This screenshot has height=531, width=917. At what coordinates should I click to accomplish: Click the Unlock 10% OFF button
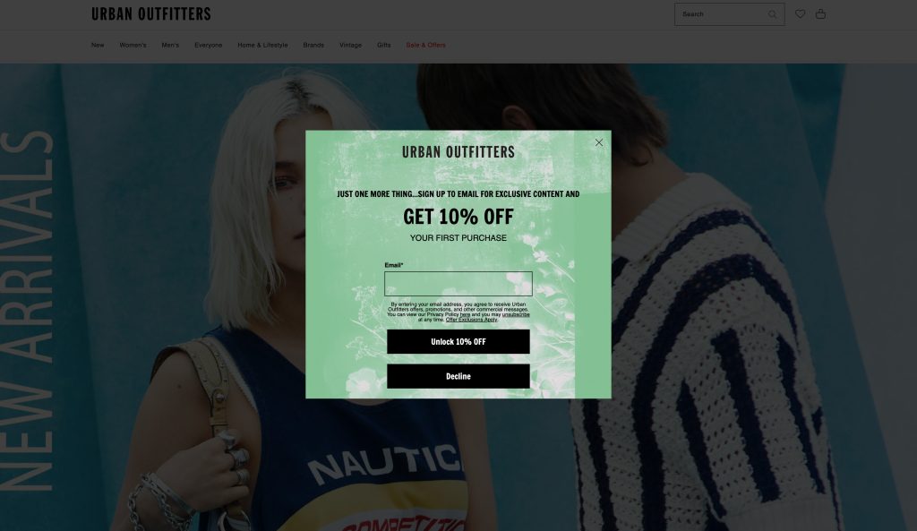tap(458, 341)
